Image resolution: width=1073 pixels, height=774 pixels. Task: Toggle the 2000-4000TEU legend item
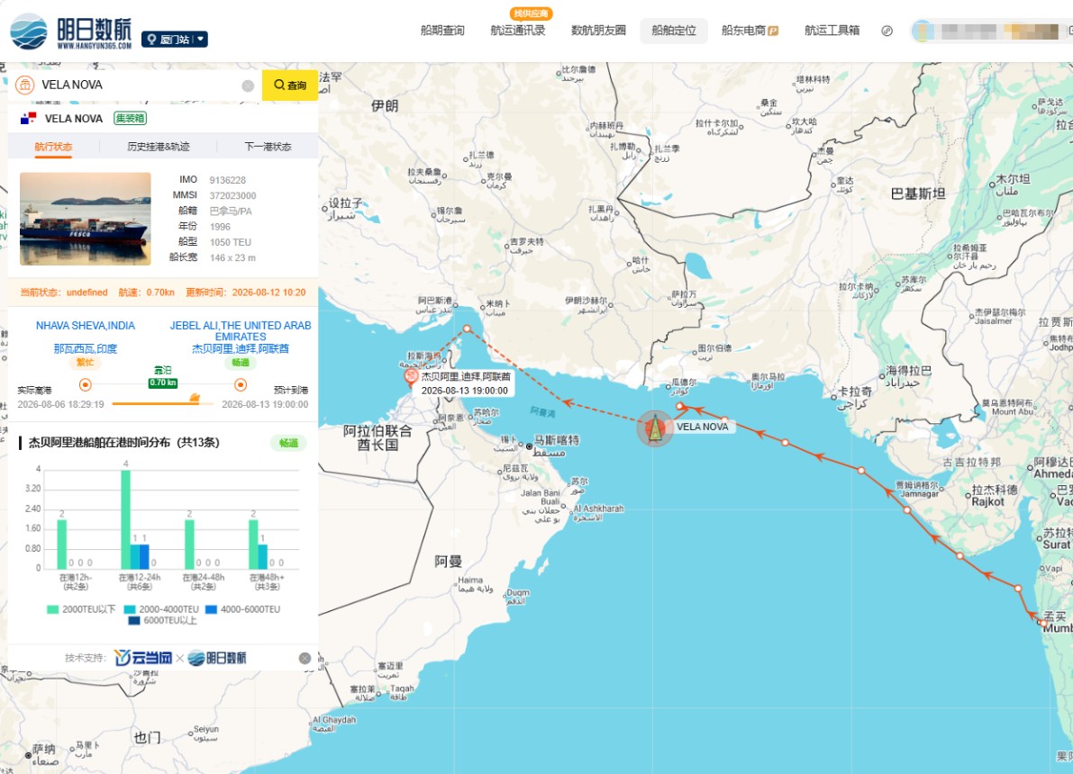click(161, 609)
